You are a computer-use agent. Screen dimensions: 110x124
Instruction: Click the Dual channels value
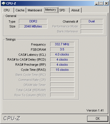click(x=92, y=21)
